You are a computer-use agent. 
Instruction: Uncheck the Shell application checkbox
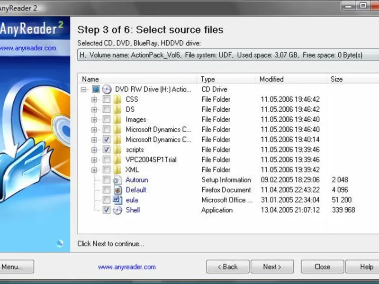click(106, 210)
